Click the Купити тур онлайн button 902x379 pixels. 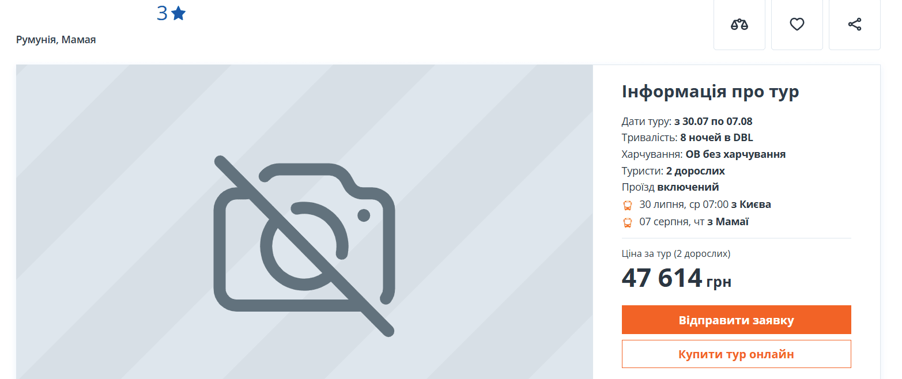point(737,354)
